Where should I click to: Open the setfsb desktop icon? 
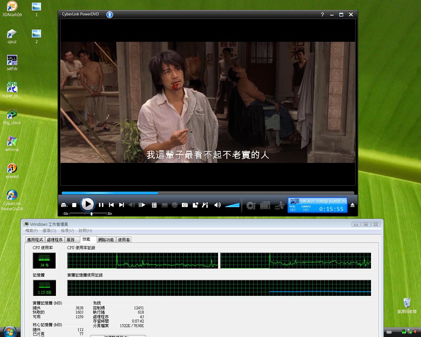[x=12, y=63]
